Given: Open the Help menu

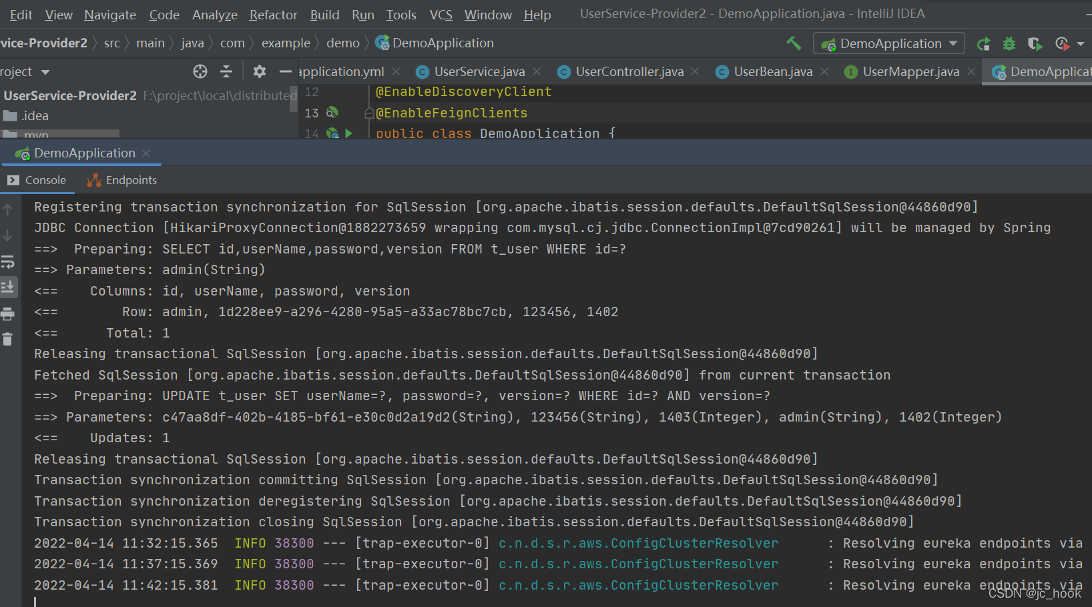Looking at the screenshot, I should click(x=537, y=15).
